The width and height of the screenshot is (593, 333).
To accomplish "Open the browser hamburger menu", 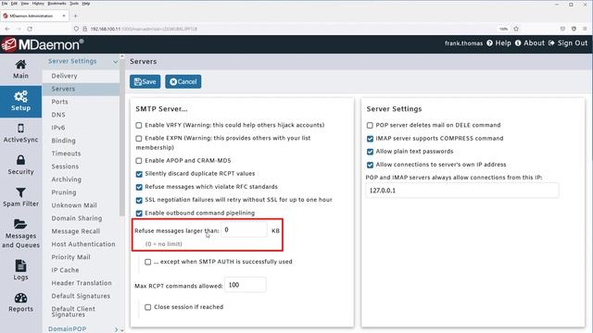I will pos(585,29).
